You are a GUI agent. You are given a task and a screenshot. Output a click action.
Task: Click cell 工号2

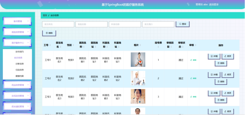tap(48, 78)
